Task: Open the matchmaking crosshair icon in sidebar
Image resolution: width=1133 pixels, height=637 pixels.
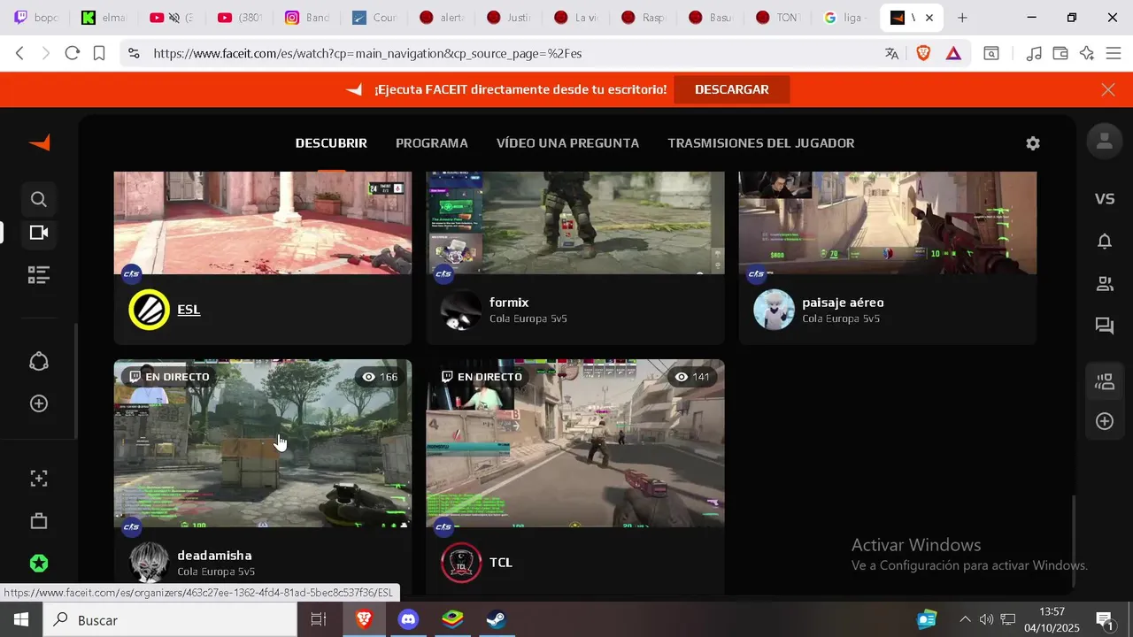Action: point(38,479)
